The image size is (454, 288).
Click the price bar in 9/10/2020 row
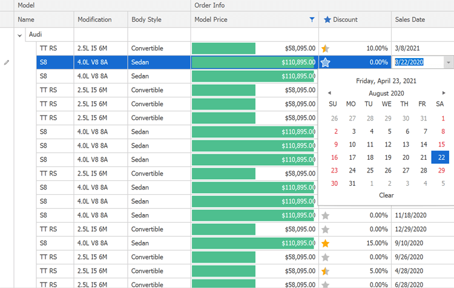(x=253, y=243)
